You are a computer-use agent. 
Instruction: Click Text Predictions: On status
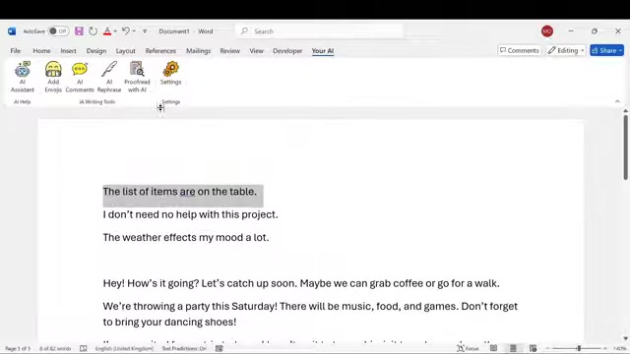(x=184, y=348)
